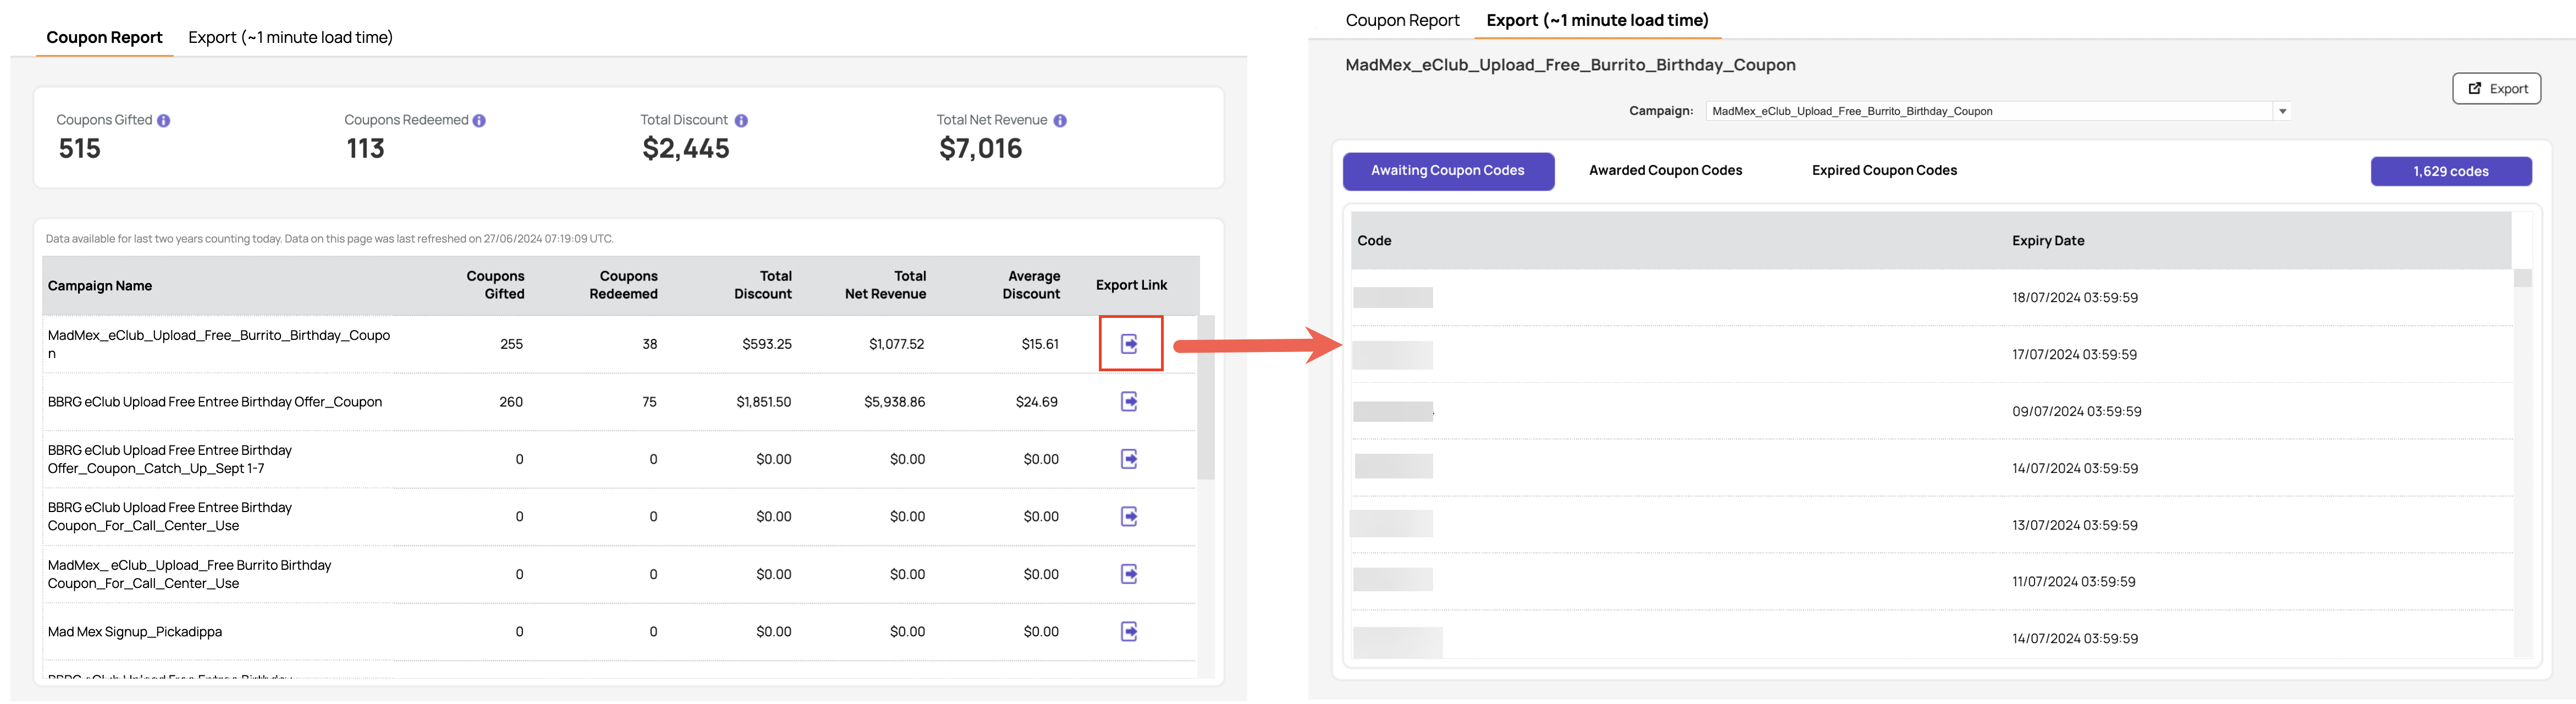Open export link for MadMex Free Burrito Call_Center_Use row
2576x704 pixels.
pos(1129,574)
